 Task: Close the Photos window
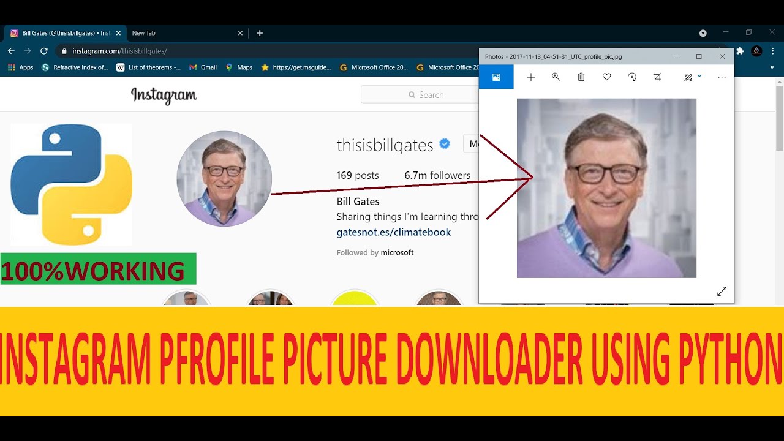(x=722, y=56)
